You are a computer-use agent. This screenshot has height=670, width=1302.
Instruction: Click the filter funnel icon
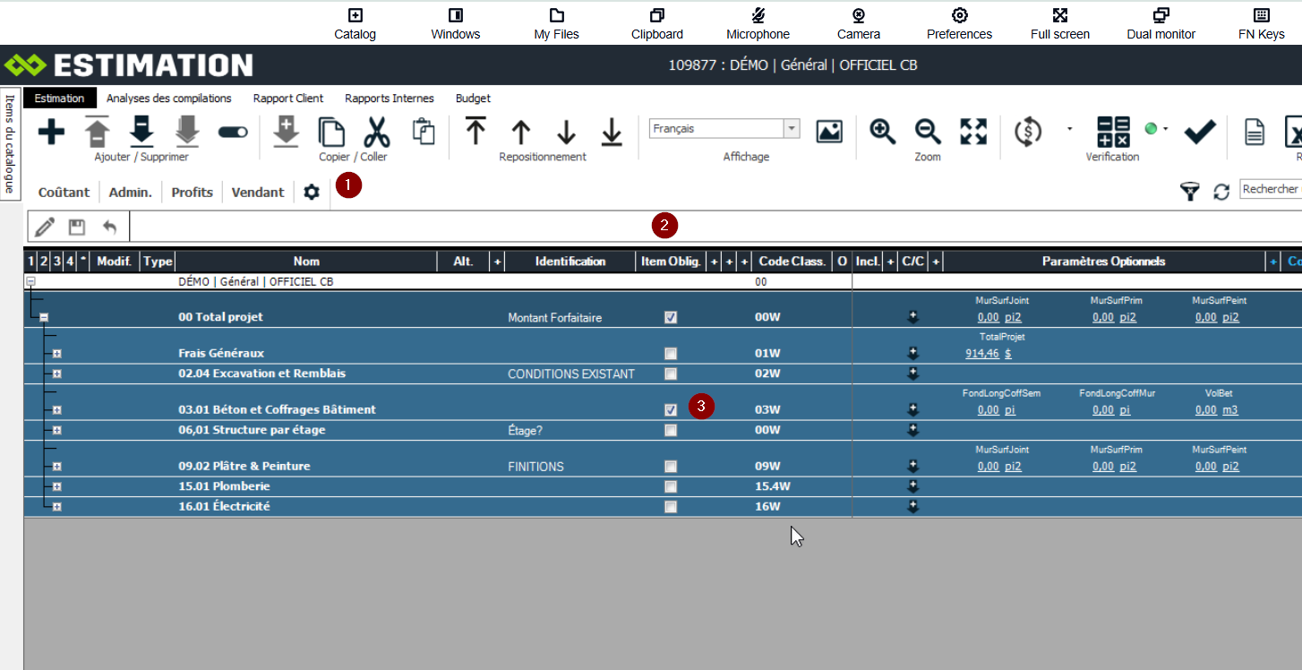coord(1189,192)
